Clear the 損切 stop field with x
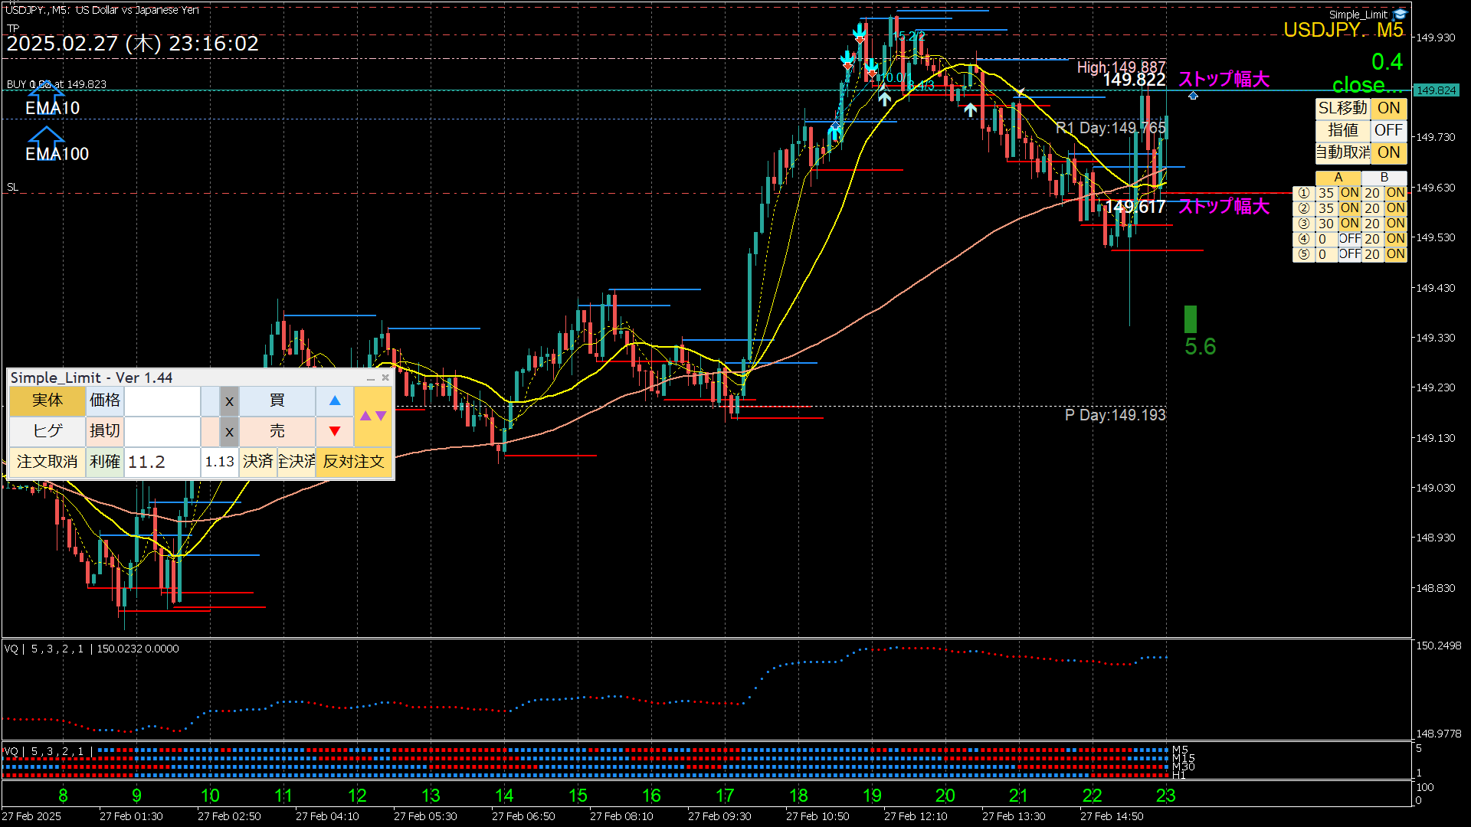This screenshot has width=1471, height=827. click(x=229, y=431)
